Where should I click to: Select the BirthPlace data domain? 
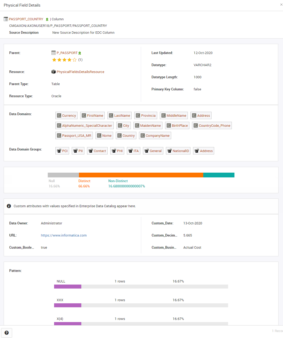[x=177, y=125]
